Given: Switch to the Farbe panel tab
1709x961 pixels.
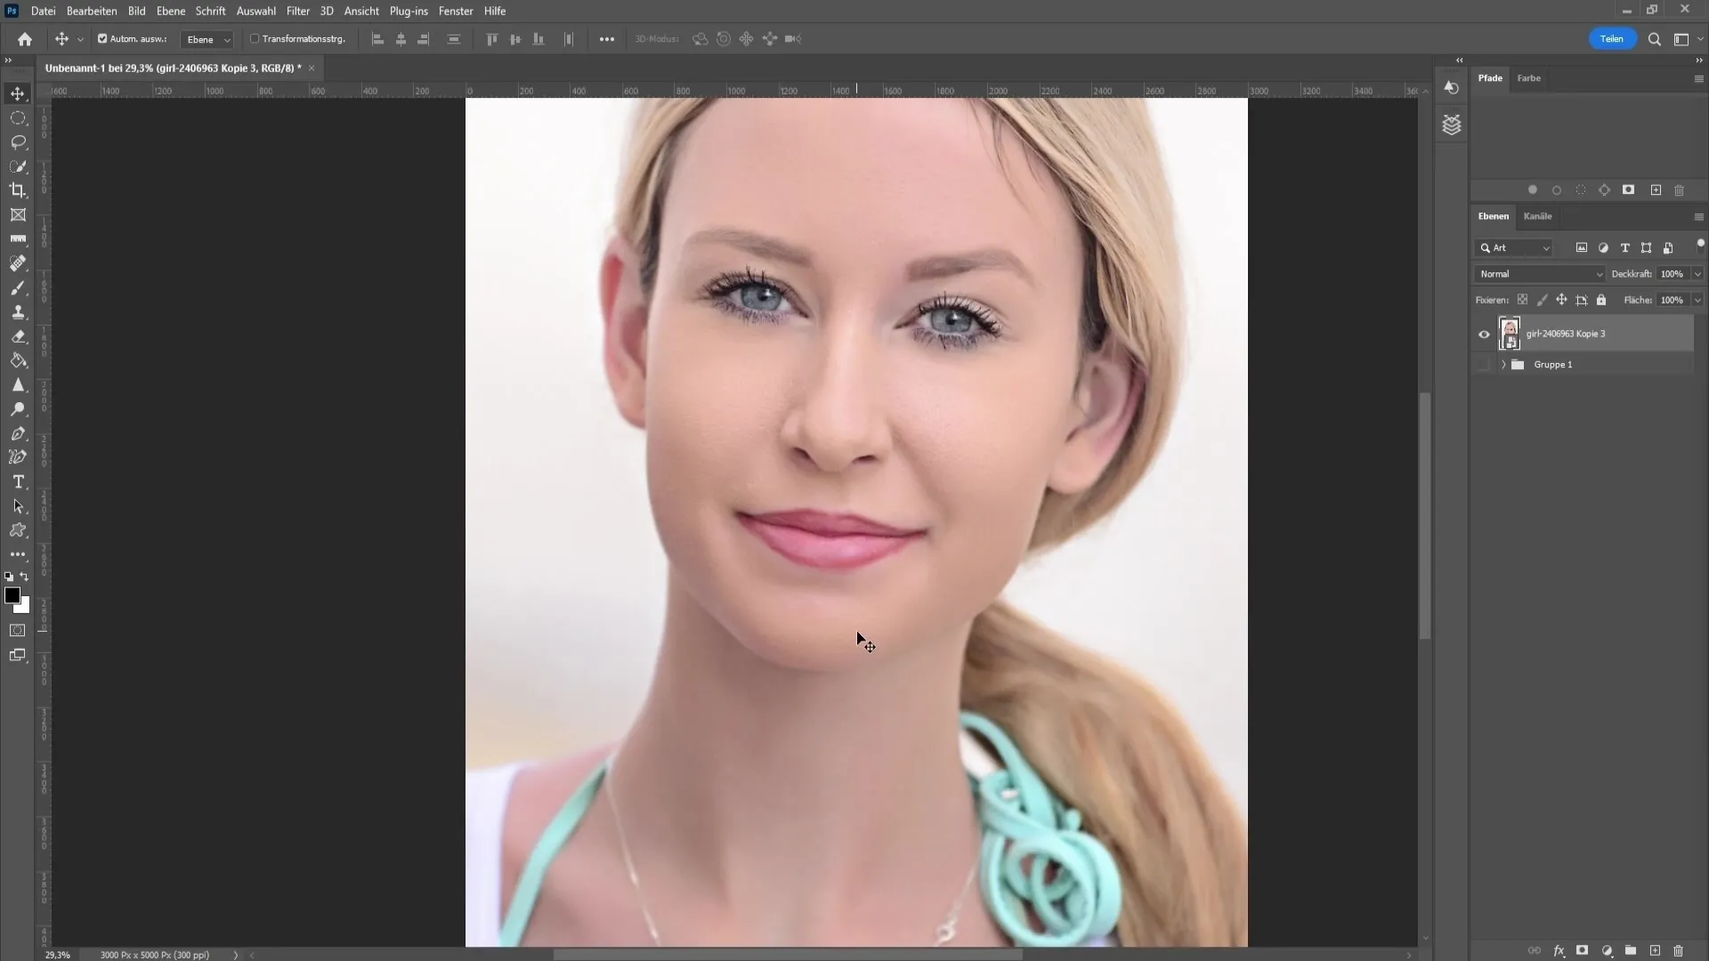Looking at the screenshot, I should pos(1529,77).
